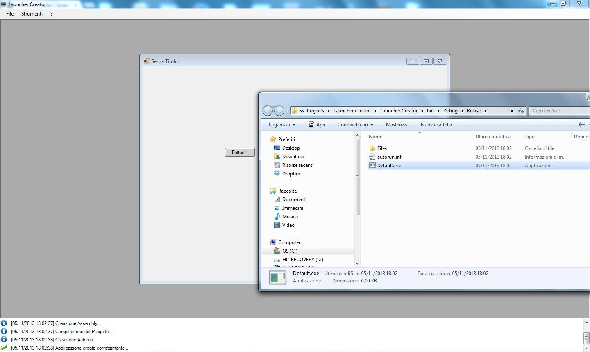
Task: Select the Files folder icon
Action: pyautogui.click(x=372, y=148)
